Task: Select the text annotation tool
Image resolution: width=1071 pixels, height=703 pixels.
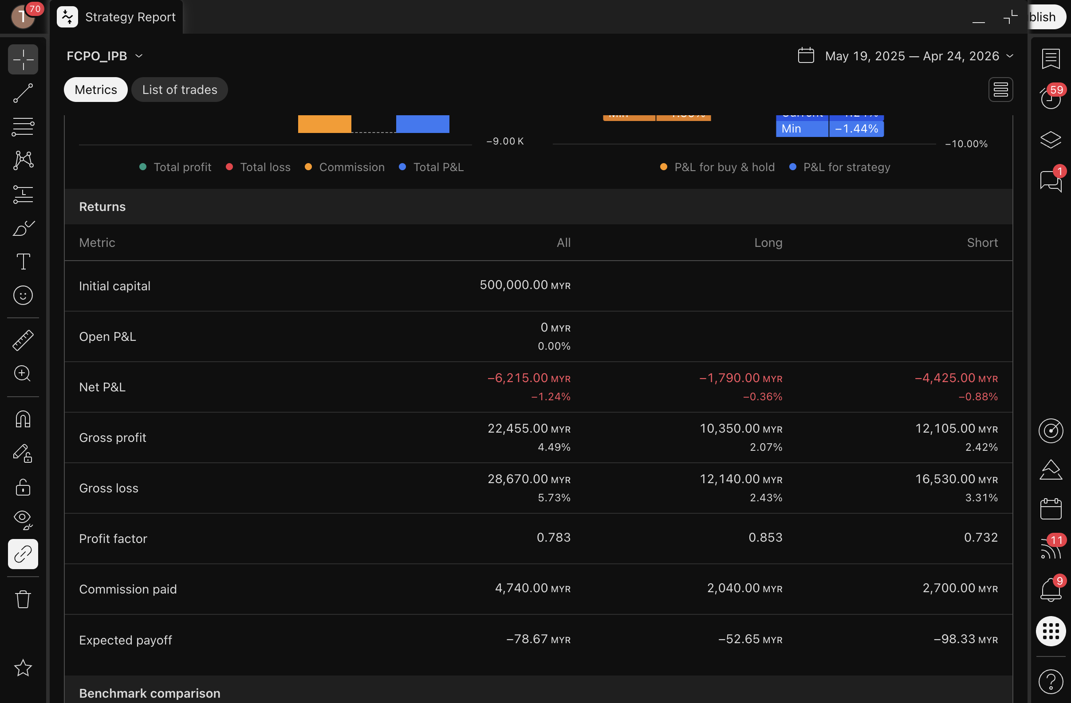Action: pyautogui.click(x=23, y=262)
